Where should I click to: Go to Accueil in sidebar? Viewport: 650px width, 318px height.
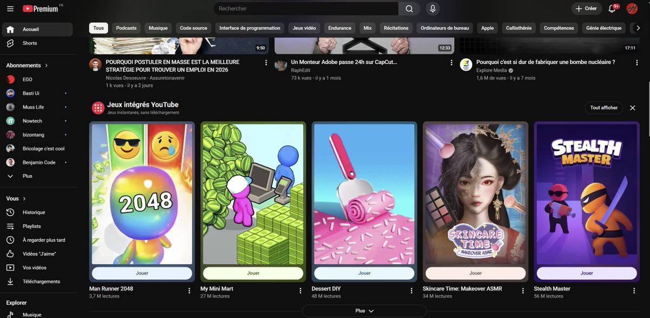pyautogui.click(x=37, y=29)
